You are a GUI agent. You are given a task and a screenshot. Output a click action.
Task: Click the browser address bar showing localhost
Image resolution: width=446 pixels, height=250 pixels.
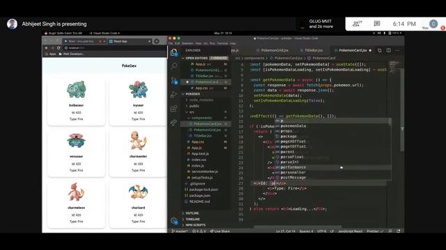(114, 48)
